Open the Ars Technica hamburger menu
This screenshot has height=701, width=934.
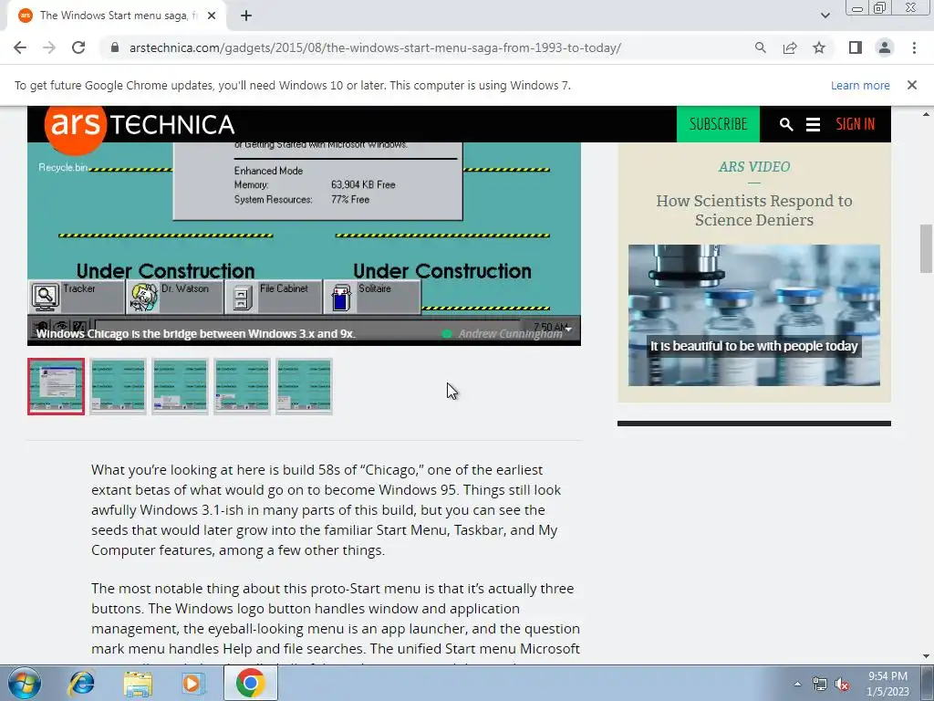coord(813,124)
